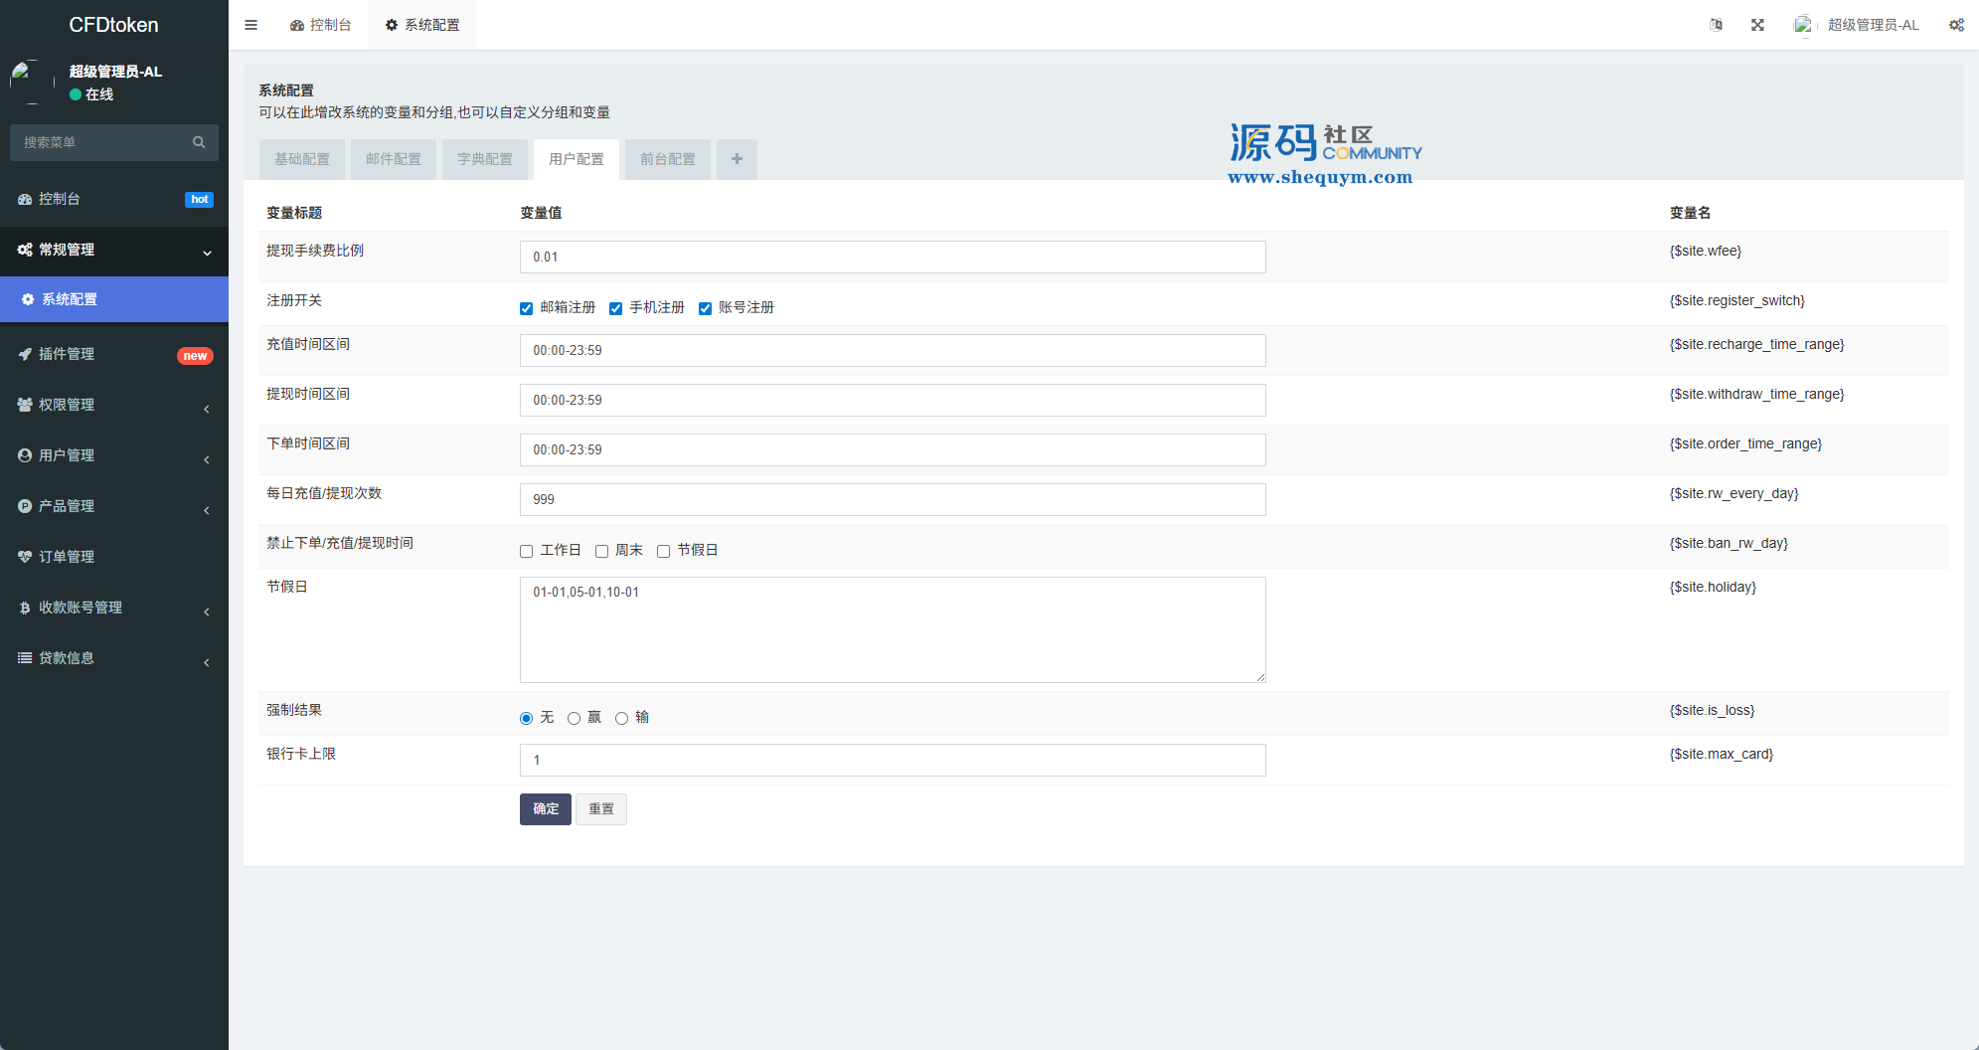Expand the 权限管理 sidebar menu

click(x=67, y=405)
